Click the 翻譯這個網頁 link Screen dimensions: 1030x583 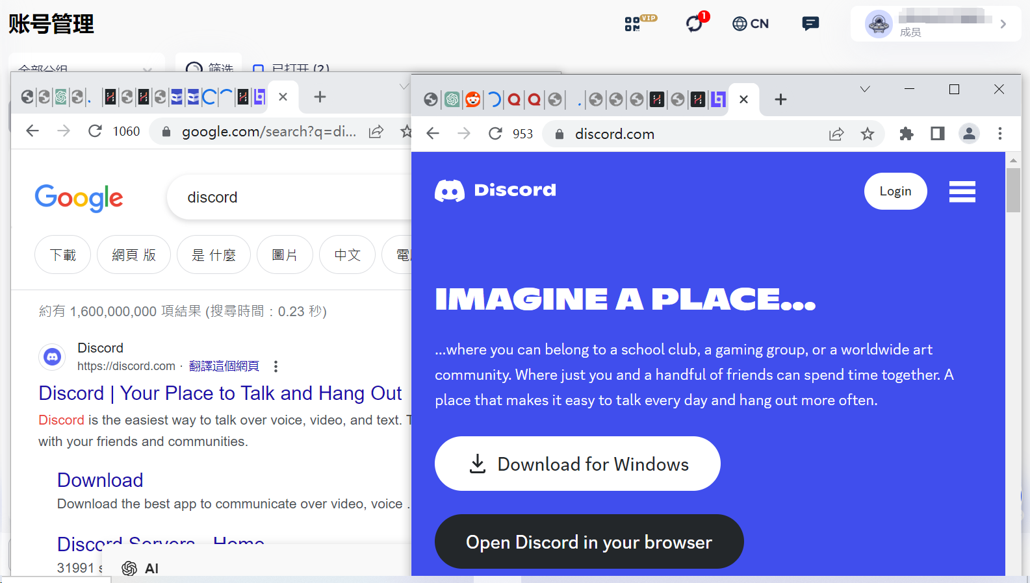(224, 366)
